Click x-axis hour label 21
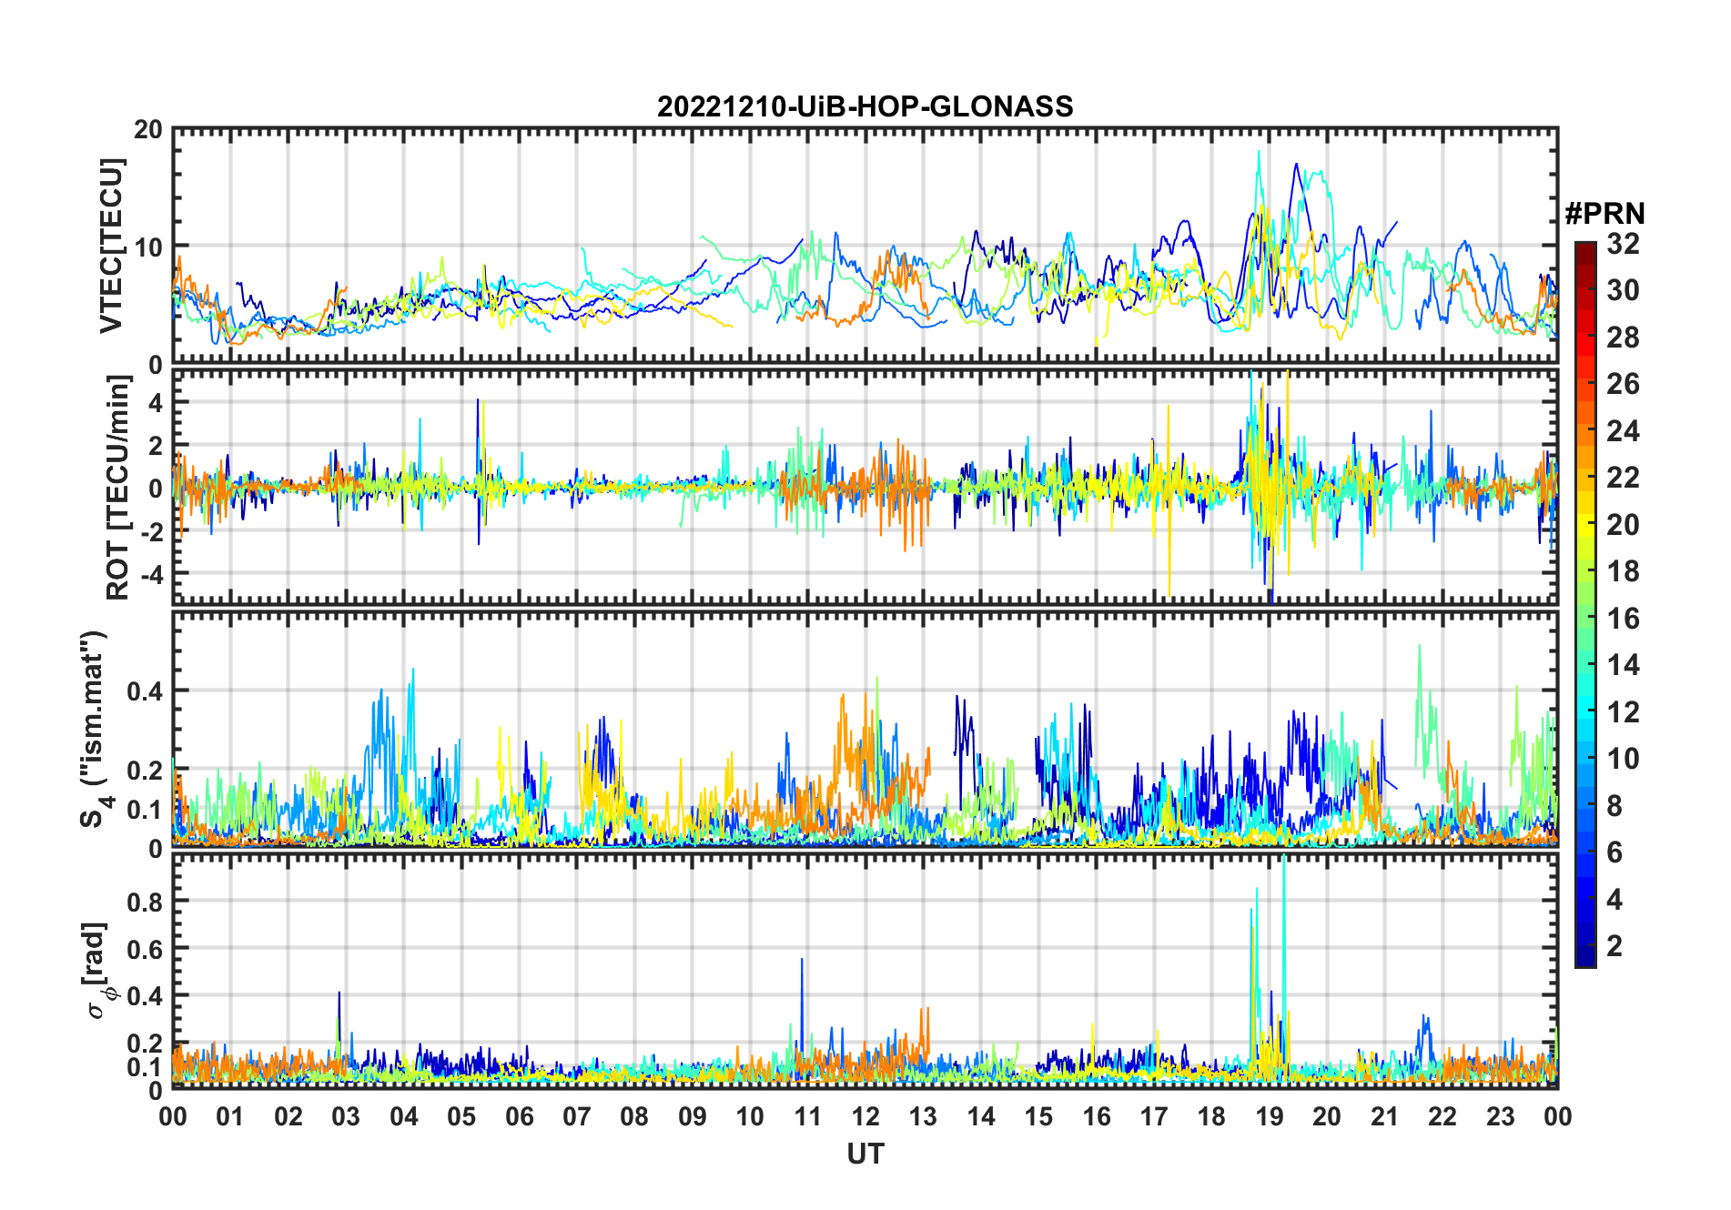 click(1384, 1117)
